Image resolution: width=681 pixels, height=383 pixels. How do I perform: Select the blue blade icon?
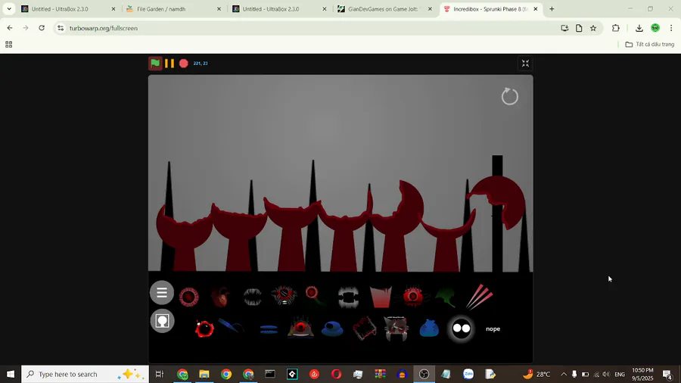[231, 325]
